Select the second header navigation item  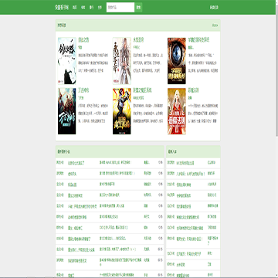pyautogui.click(x=83, y=7)
